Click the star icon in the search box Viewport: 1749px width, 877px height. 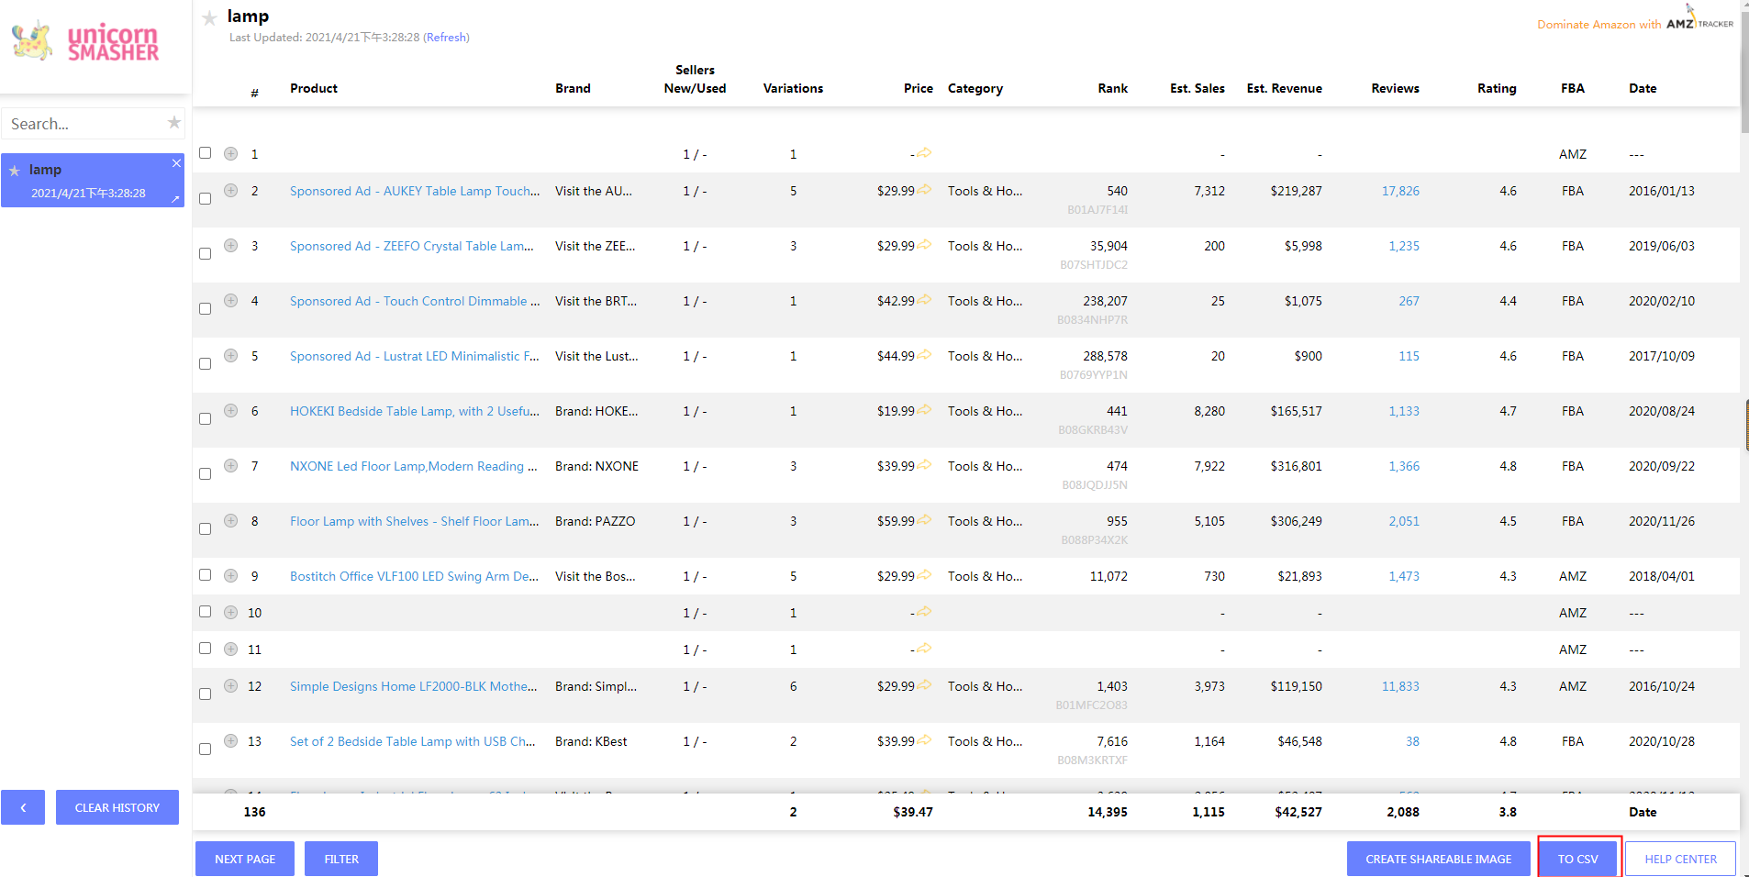(174, 123)
